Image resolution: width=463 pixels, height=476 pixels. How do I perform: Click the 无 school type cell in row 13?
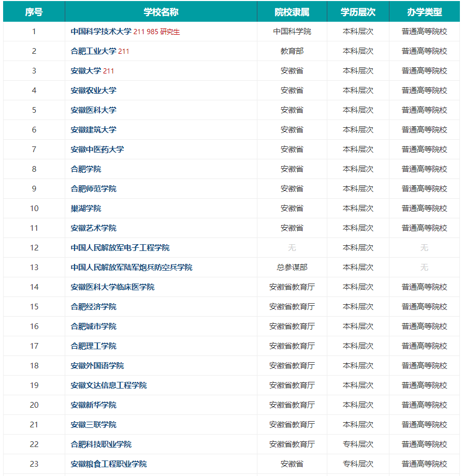425,267
